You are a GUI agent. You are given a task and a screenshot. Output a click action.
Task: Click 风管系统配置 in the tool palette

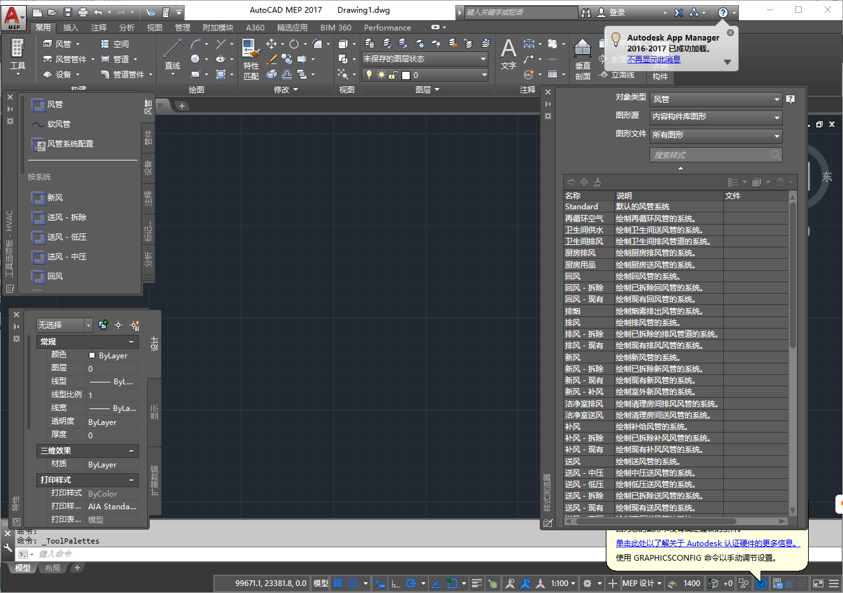pos(69,144)
